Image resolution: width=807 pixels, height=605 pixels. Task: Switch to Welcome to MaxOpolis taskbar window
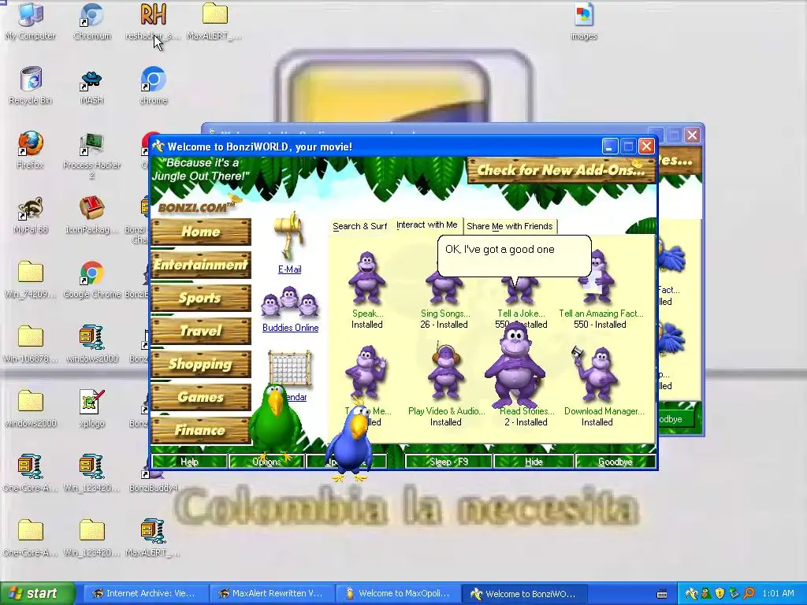(x=396, y=593)
